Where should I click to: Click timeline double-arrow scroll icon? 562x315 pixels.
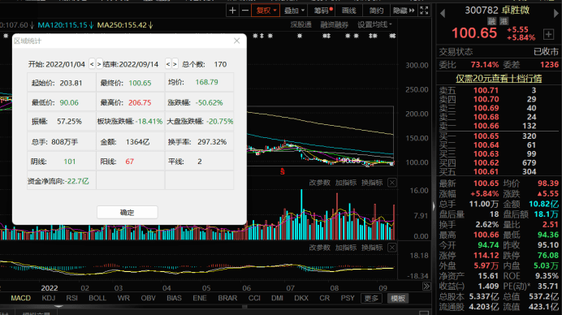(426, 287)
